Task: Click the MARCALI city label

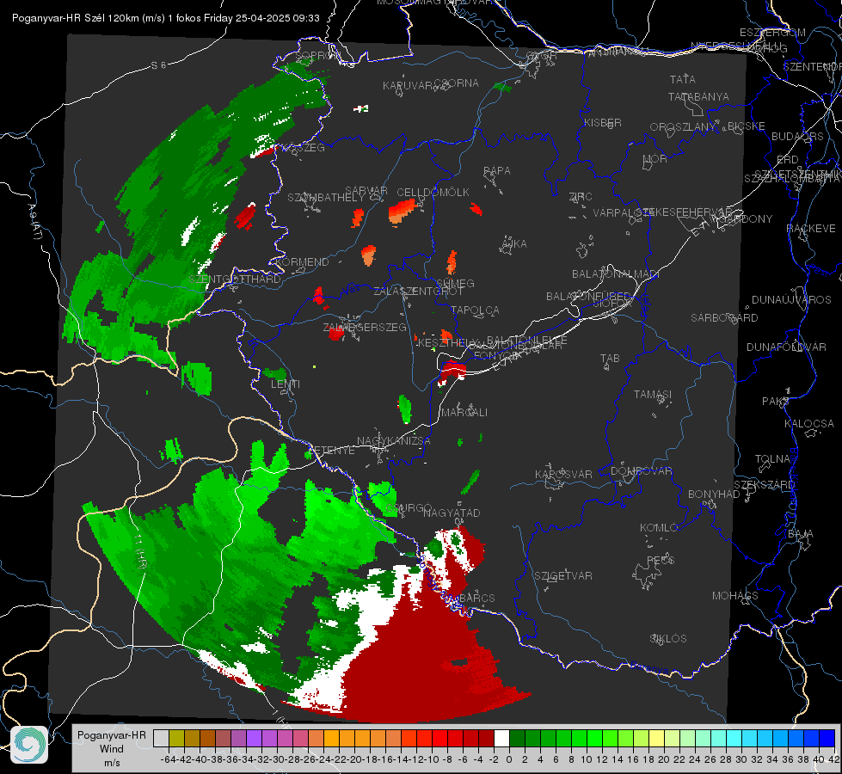Action: tap(464, 413)
